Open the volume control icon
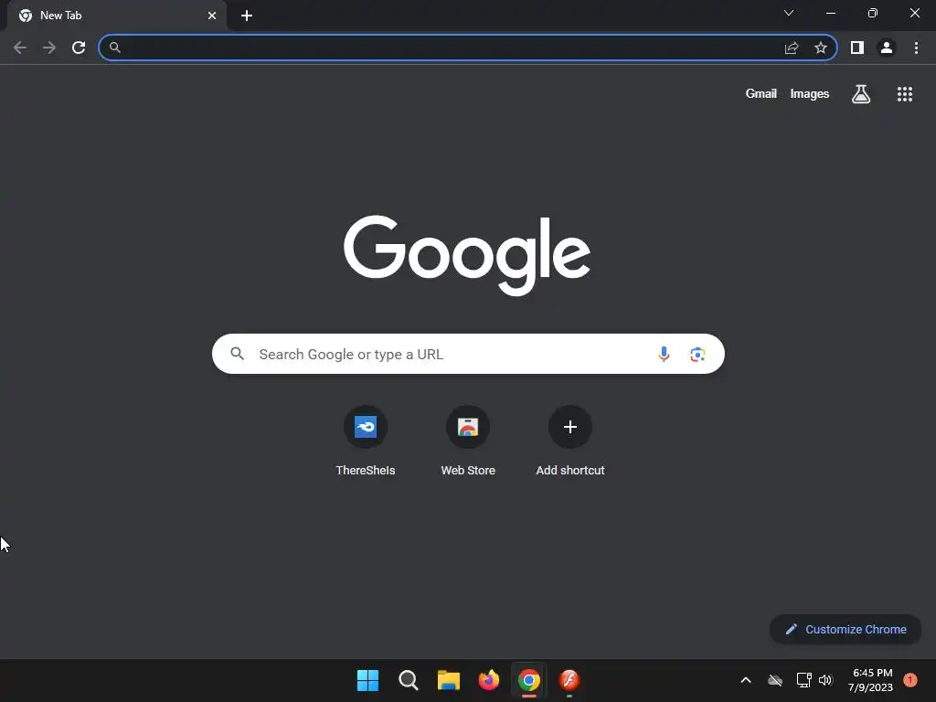The width and height of the screenshot is (936, 702). (x=825, y=680)
